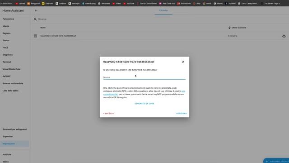
Task: Open Snapshots in sidebar
Action: pos(8,55)
